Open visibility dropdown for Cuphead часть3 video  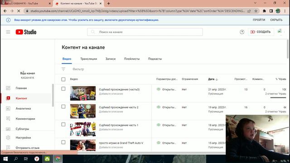166,90
